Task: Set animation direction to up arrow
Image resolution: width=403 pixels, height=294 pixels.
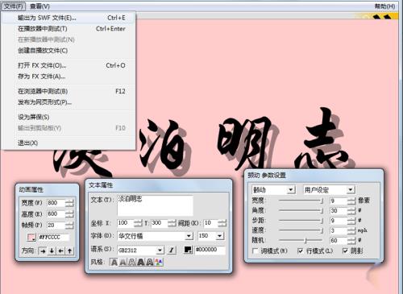Action: coord(69,251)
